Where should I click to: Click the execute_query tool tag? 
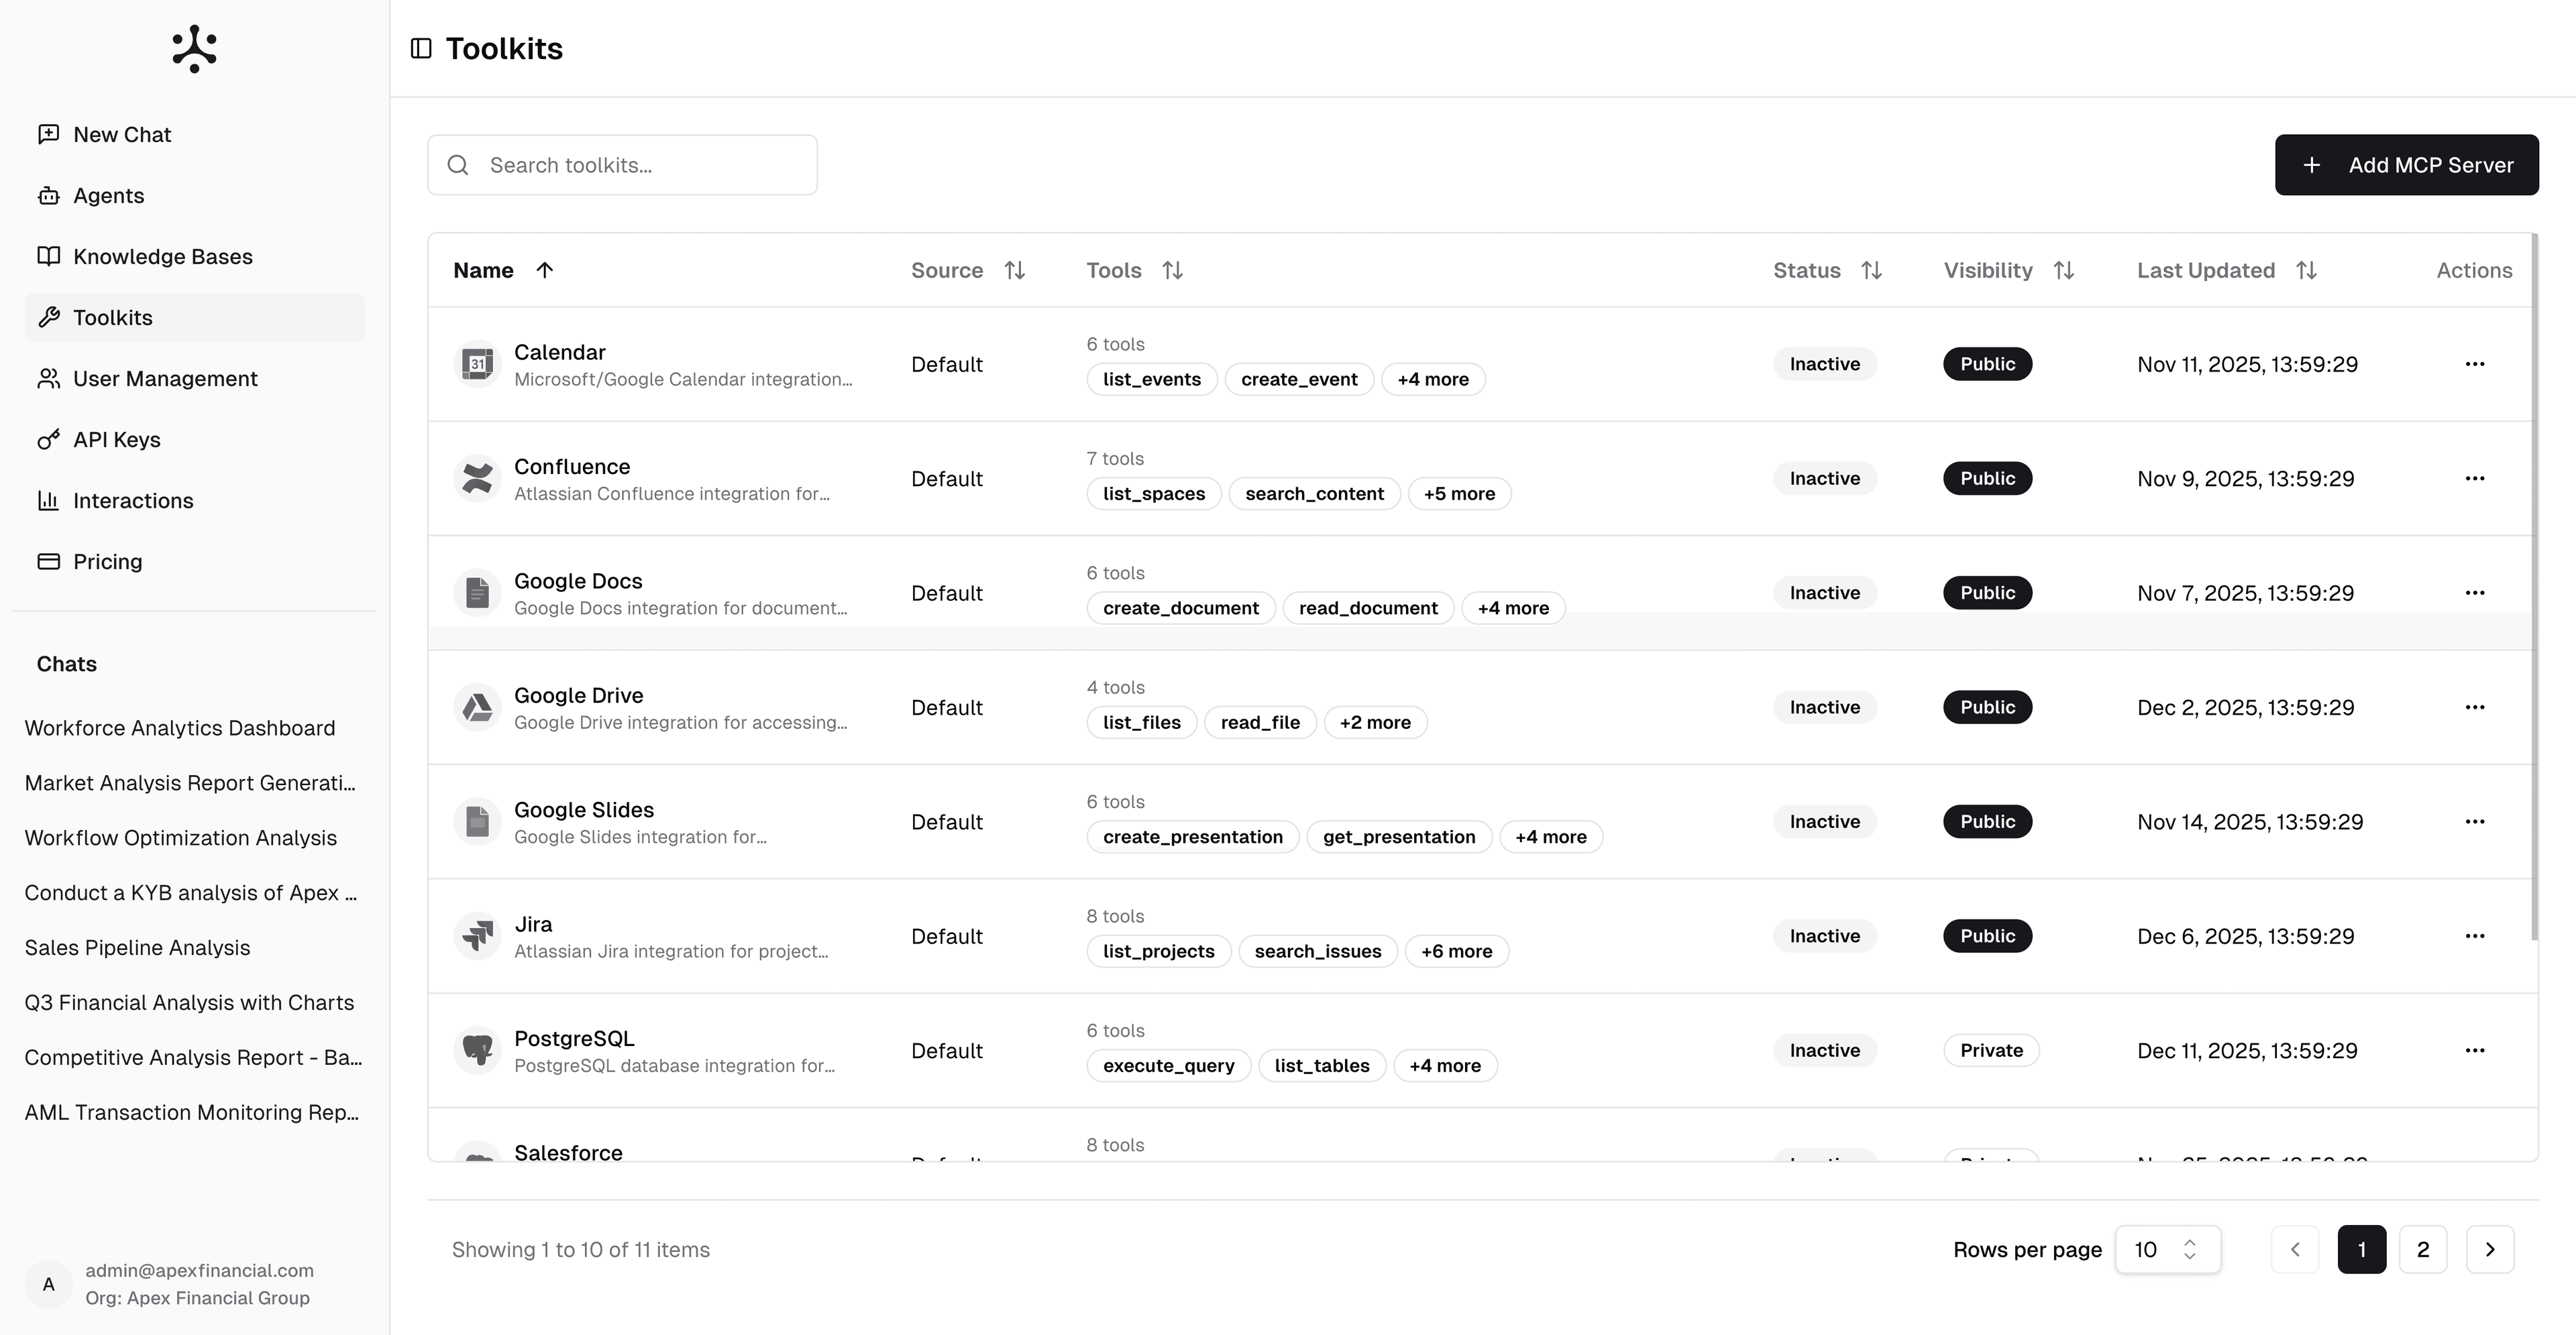click(1168, 1066)
